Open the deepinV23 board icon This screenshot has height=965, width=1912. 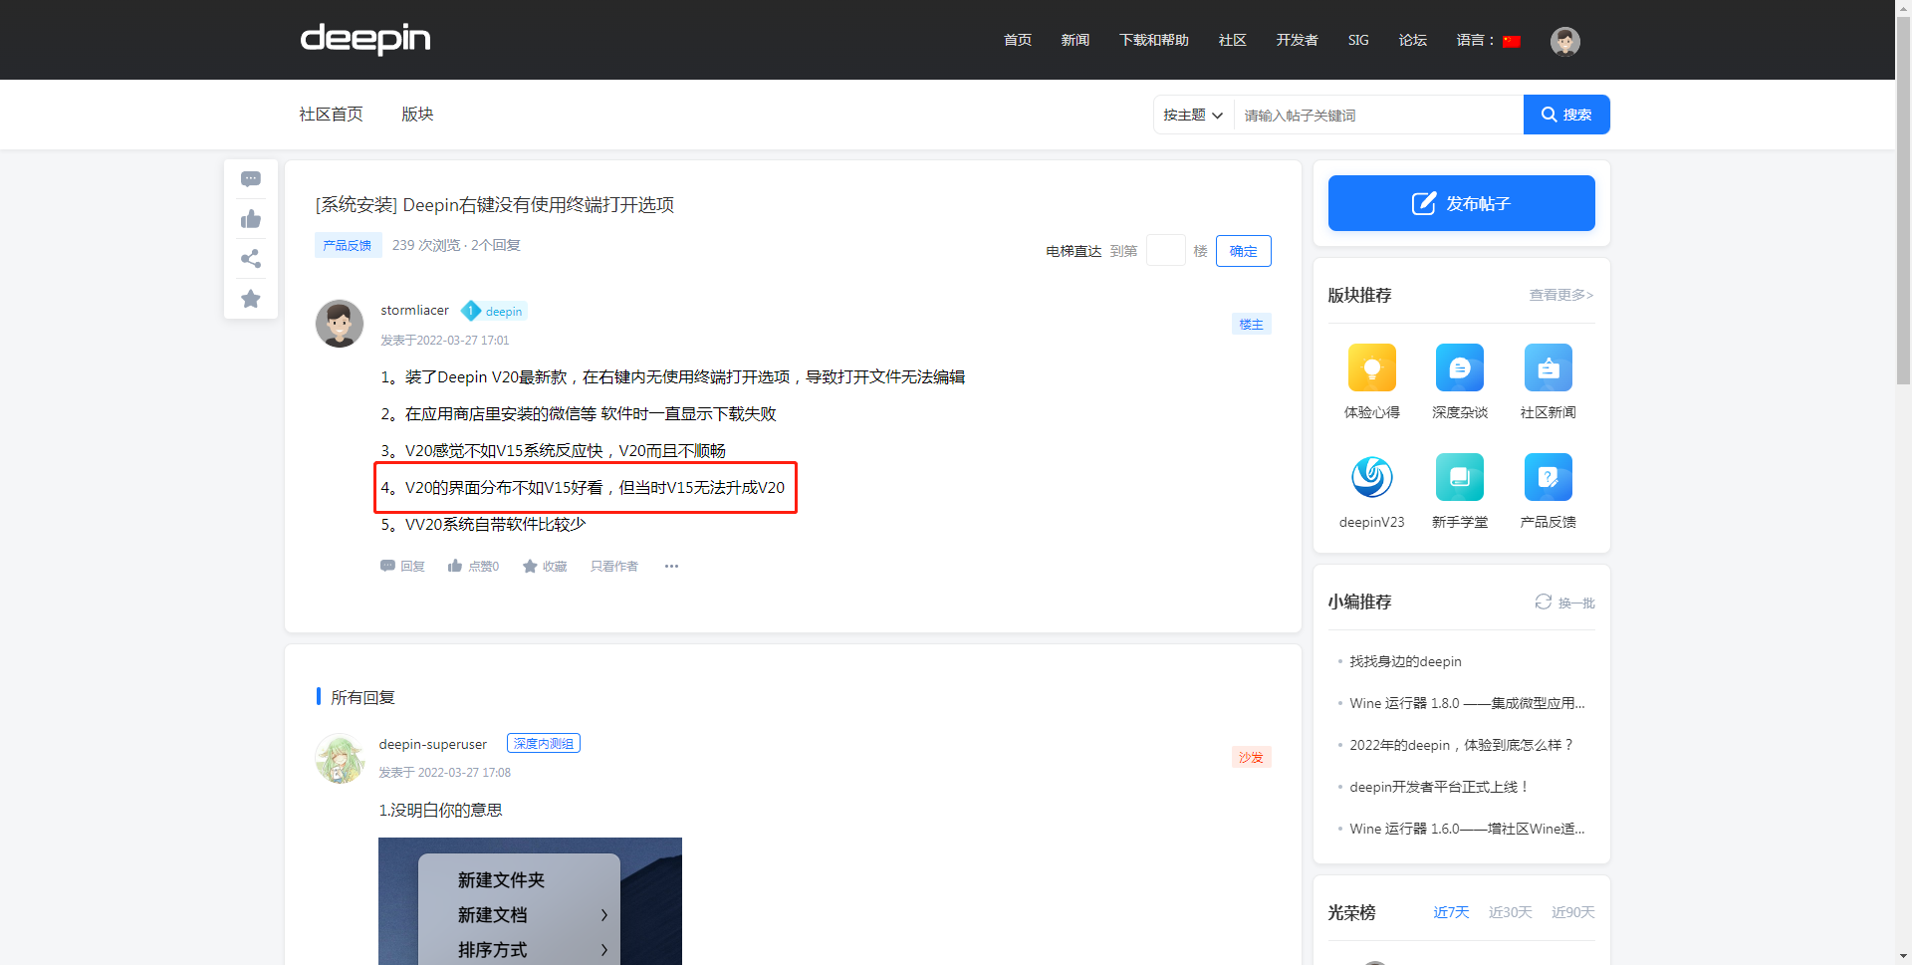1372,477
